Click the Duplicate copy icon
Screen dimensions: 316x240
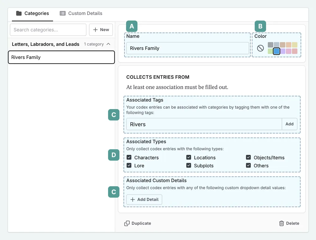(127, 223)
